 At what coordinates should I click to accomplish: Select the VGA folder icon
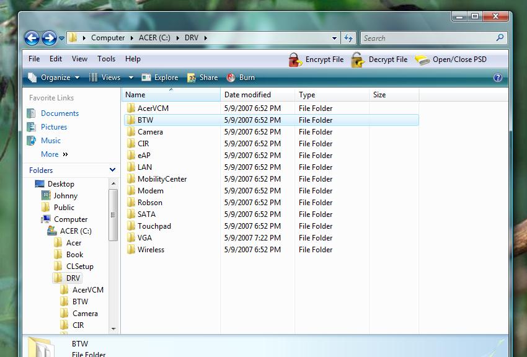point(131,237)
